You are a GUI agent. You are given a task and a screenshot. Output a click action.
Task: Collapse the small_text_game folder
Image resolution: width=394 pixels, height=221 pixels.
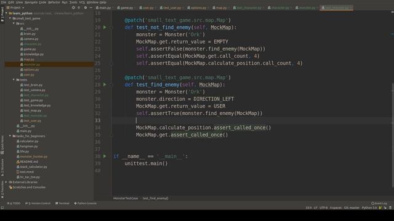click(x=10, y=18)
